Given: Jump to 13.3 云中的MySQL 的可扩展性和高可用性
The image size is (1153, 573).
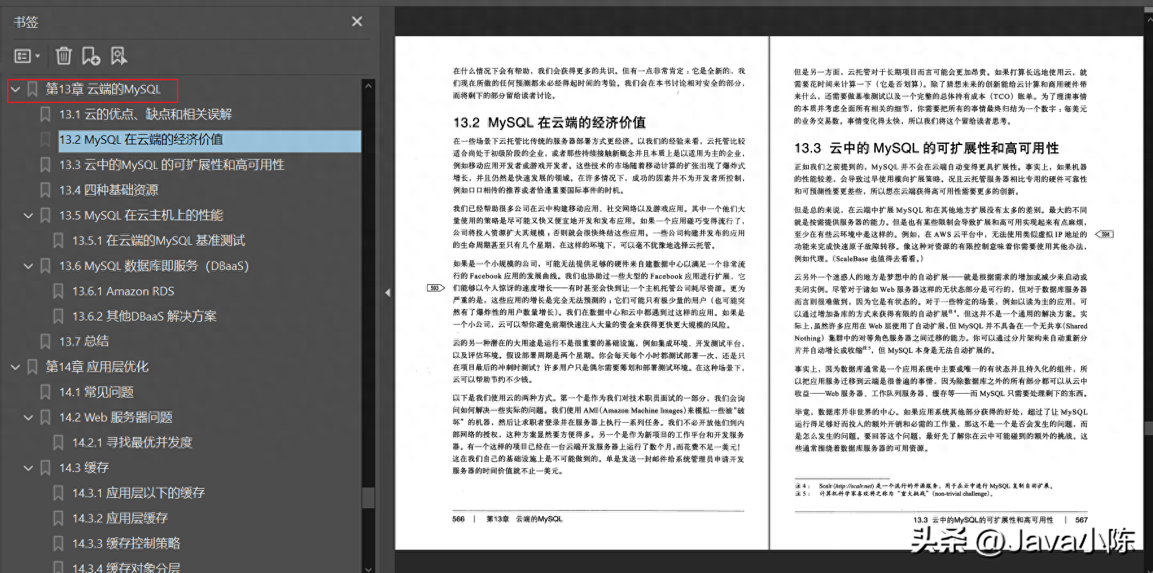Looking at the screenshot, I should (x=172, y=165).
